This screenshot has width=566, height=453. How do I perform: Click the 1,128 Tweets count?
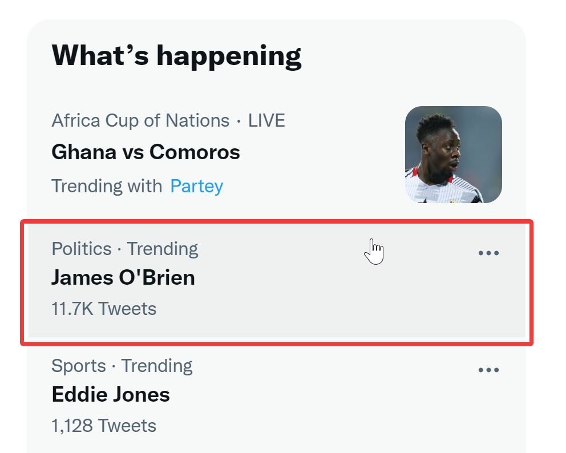coord(104,426)
